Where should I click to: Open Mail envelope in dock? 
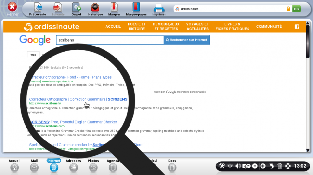point(34,166)
